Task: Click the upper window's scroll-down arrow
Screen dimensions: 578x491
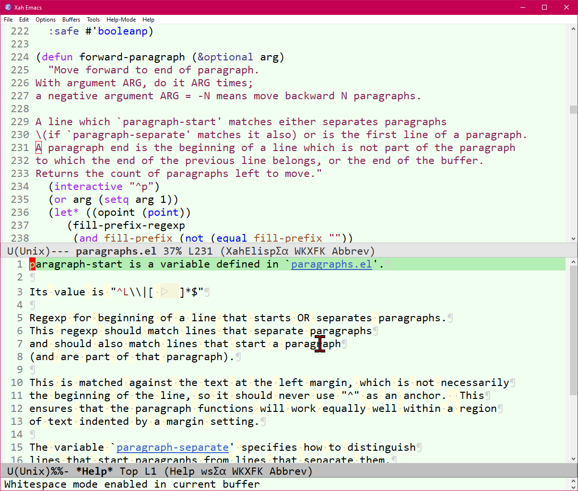Action: pos(573,238)
